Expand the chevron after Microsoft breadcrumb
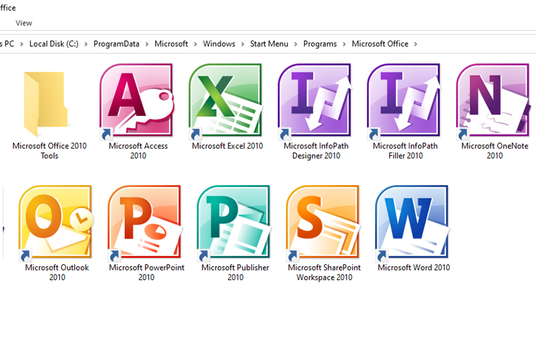 196,44
